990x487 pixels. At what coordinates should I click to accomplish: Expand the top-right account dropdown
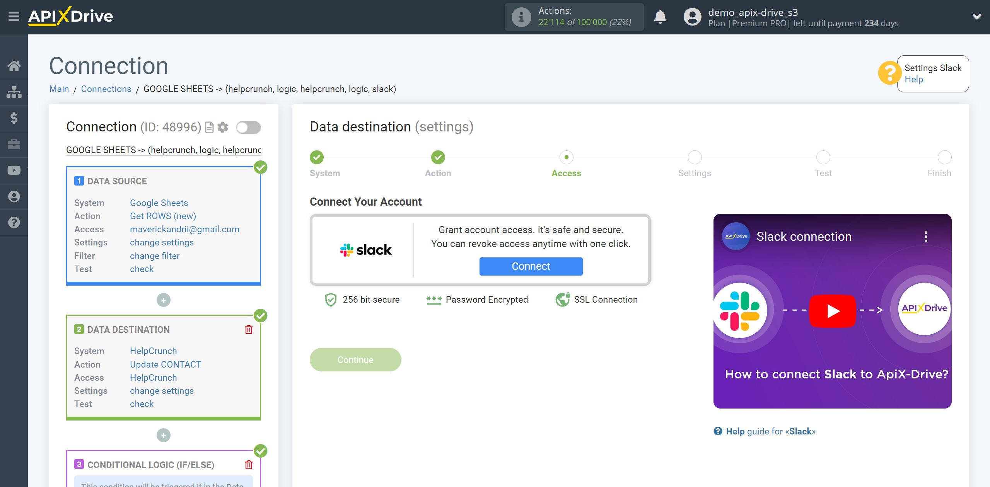[x=974, y=16]
